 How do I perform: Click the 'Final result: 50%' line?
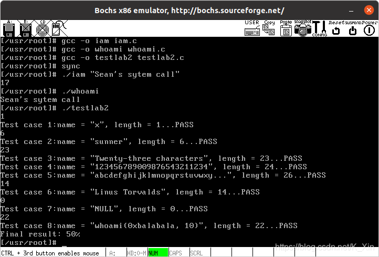pos(40,234)
